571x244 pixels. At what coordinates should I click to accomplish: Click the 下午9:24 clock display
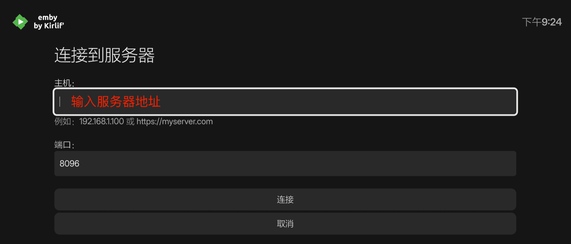click(x=542, y=22)
